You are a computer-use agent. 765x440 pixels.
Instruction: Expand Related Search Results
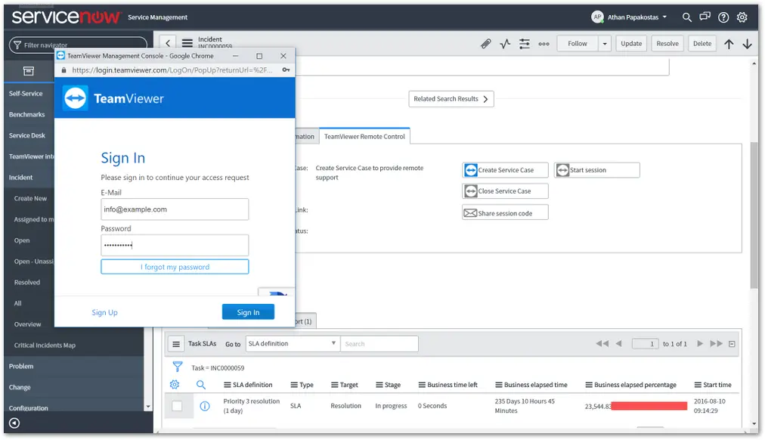click(451, 99)
